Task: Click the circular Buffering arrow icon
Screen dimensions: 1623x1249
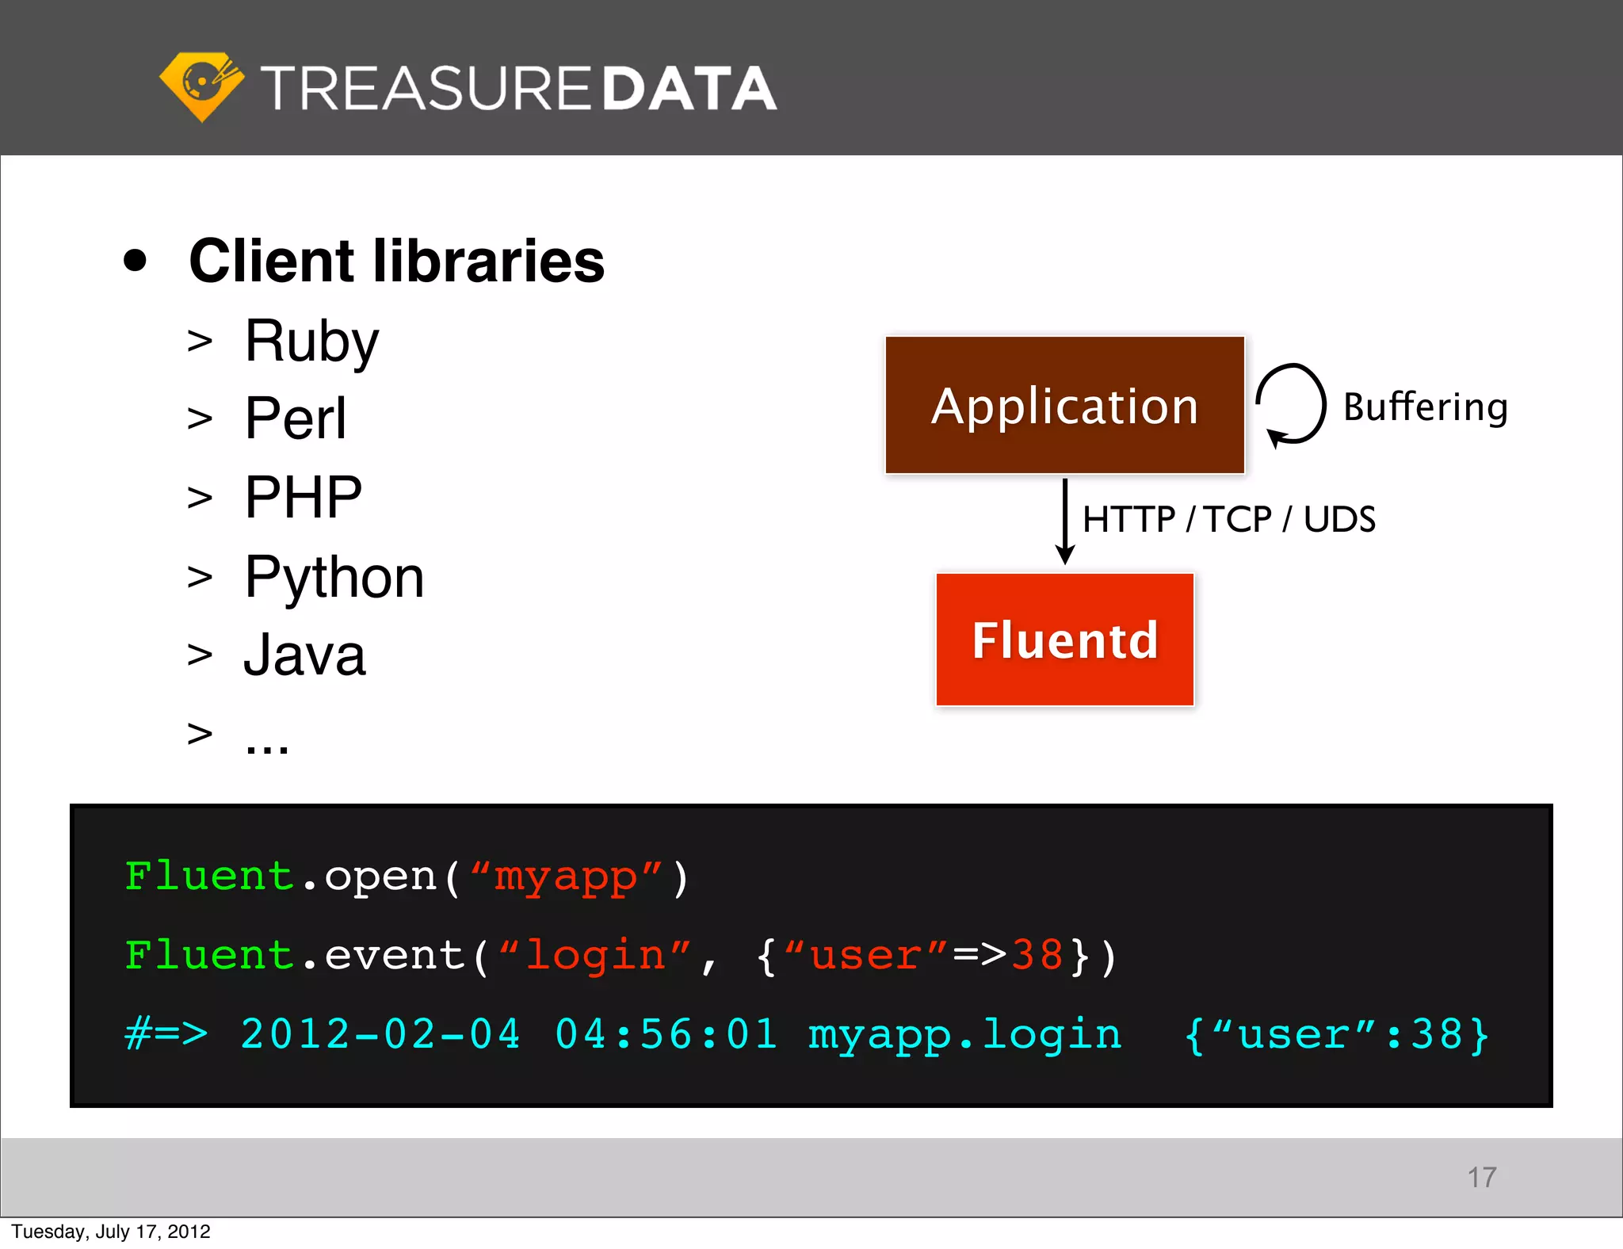Action: coord(1290,405)
